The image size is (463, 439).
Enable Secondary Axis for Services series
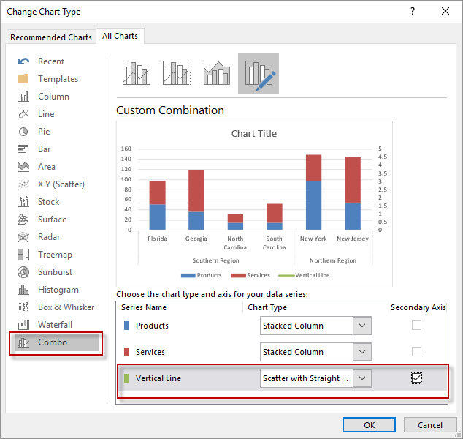(x=416, y=352)
